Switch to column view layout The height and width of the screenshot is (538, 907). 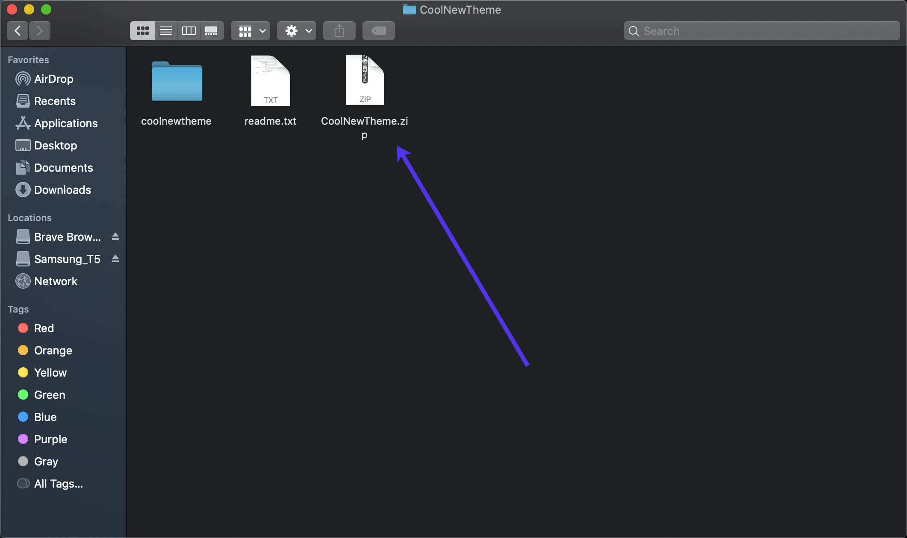coord(188,30)
